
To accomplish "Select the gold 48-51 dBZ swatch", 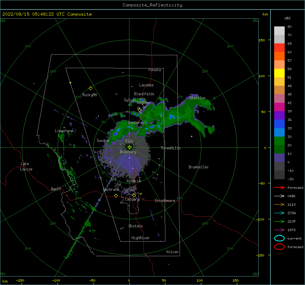I will pos(279,82).
